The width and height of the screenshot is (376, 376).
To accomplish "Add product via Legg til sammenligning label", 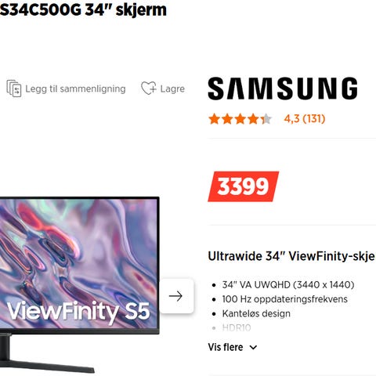I will pyautogui.click(x=75, y=89).
